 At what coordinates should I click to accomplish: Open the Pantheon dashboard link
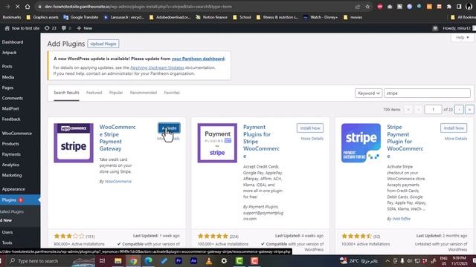pyautogui.click(x=198, y=59)
